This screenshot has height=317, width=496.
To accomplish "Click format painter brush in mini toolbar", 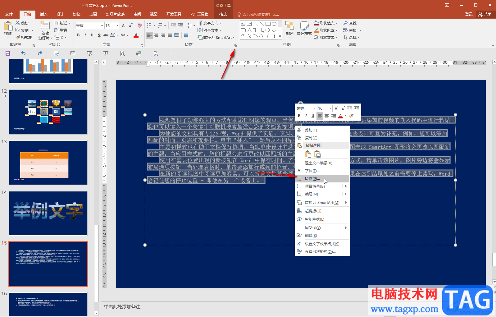I will pyautogui.click(x=351, y=116).
